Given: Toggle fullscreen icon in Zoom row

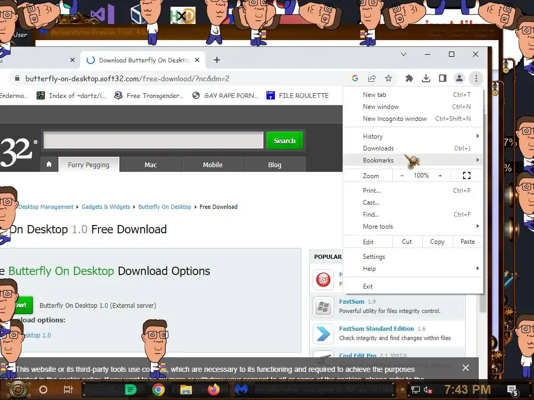Looking at the screenshot, I should click(467, 176).
